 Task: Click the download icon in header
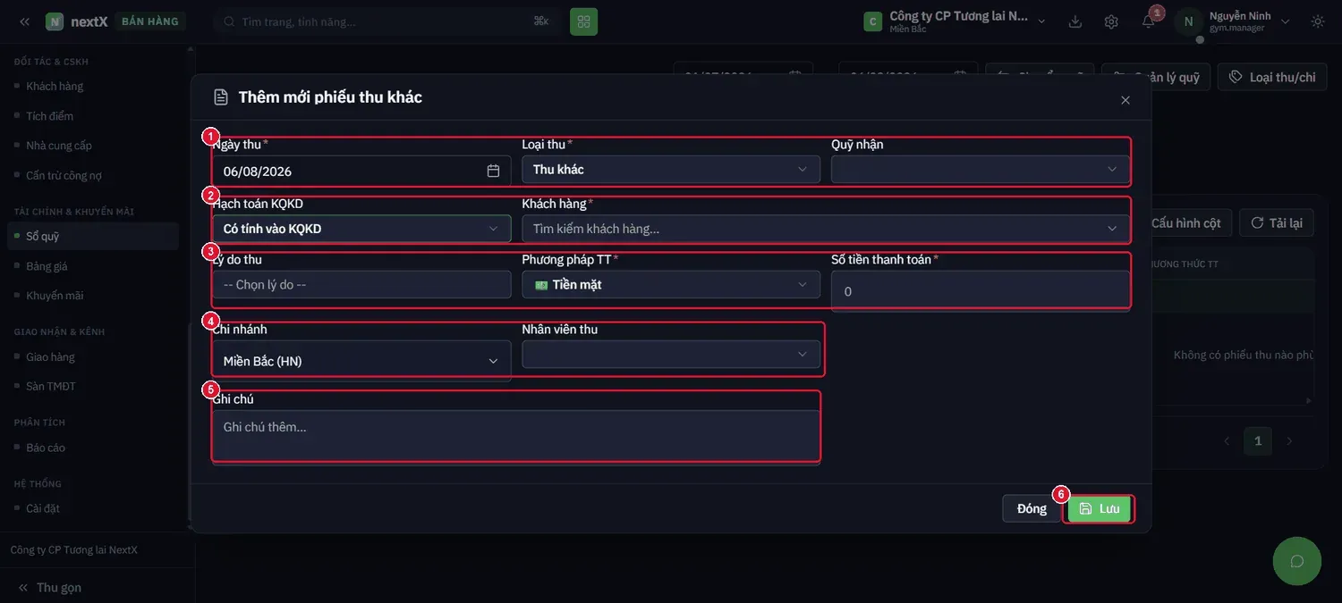pos(1075,21)
